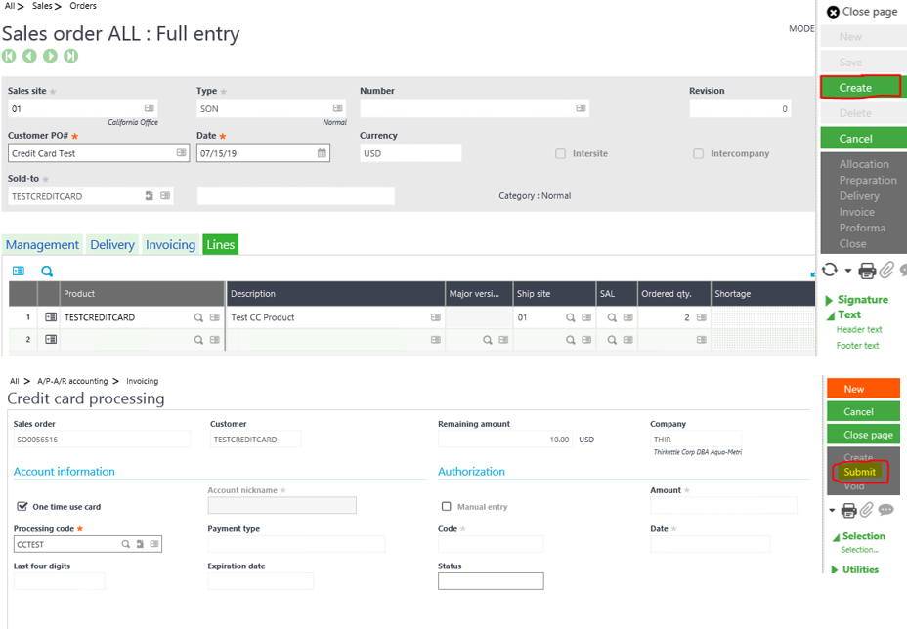Open the Invoicing tab
Screen dimensions: 907x629
[170, 245]
